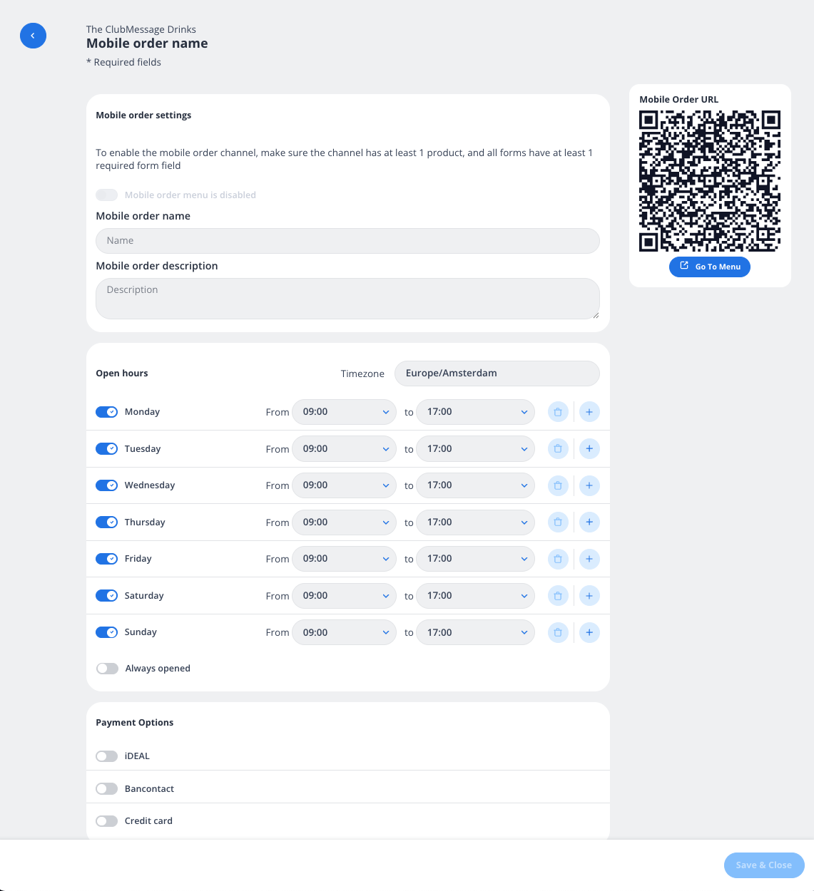The image size is (814, 891).
Task: Enable the mobile order menu
Action: coord(106,195)
